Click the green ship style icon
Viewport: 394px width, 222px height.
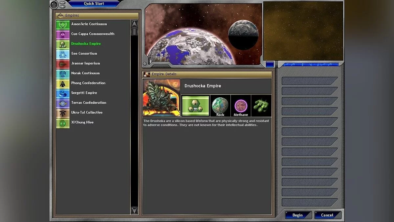click(261, 106)
